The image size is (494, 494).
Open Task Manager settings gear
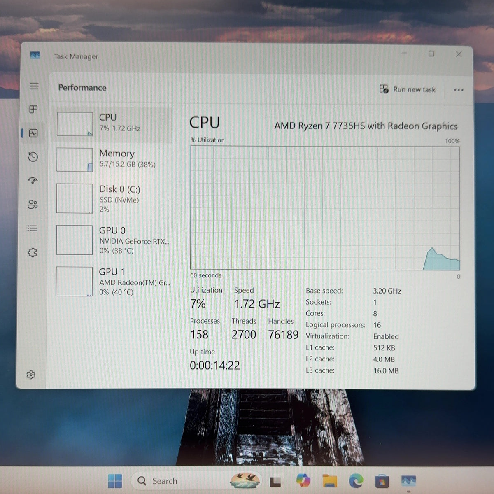[x=31, y=375]
